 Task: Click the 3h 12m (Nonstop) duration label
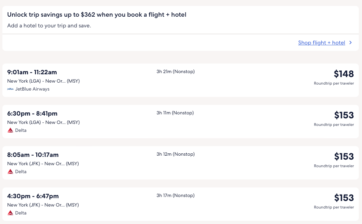175,154
